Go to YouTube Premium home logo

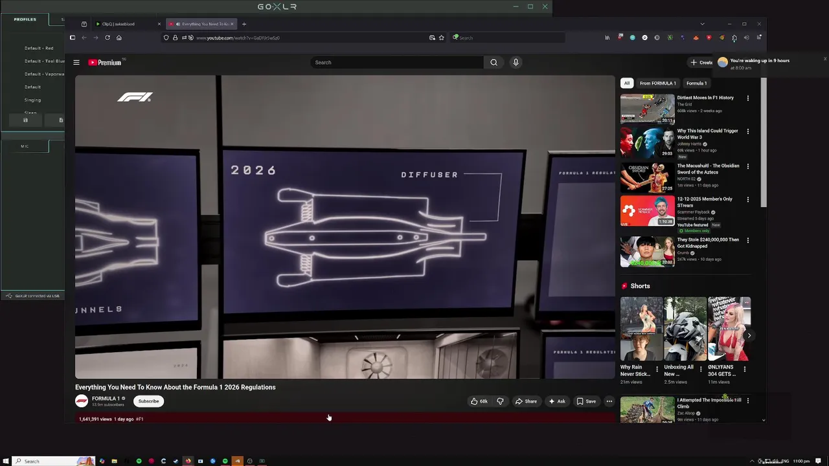(105, 62)
